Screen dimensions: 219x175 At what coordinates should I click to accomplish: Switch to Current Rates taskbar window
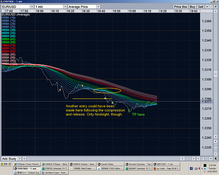(110, 164)
